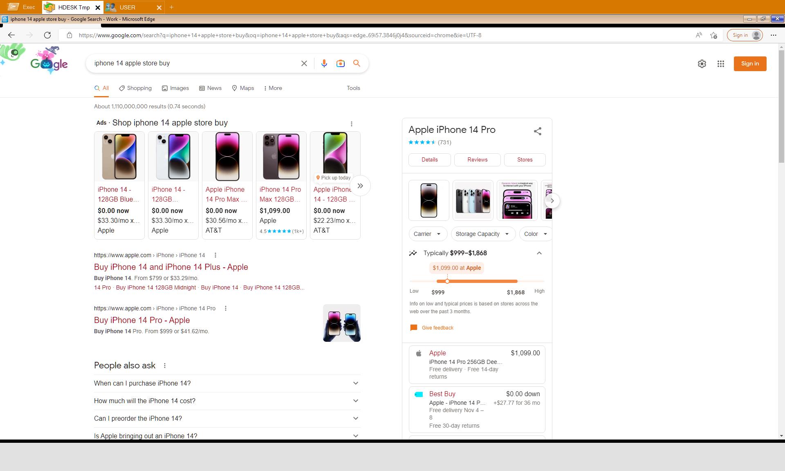Switch to News results tab
The width and height of the screenshot is (785, 471).
tap(210, 88)
